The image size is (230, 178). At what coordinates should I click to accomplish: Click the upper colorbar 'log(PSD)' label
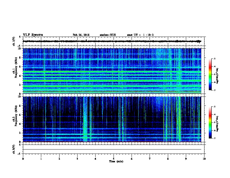[217, 76]
